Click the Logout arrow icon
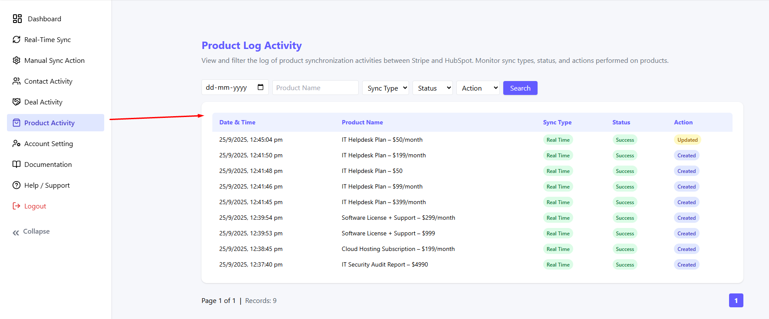 17,206
